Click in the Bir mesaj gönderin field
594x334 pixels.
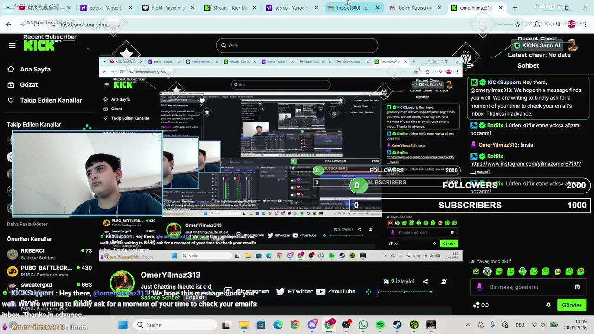click(x=527, y=287)
